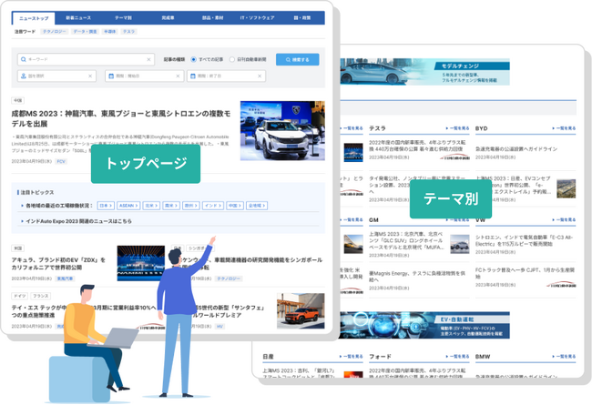Open 一覧を見る link beside テスラ
This screenshot has width=592, height=405.
coord(458,128)
